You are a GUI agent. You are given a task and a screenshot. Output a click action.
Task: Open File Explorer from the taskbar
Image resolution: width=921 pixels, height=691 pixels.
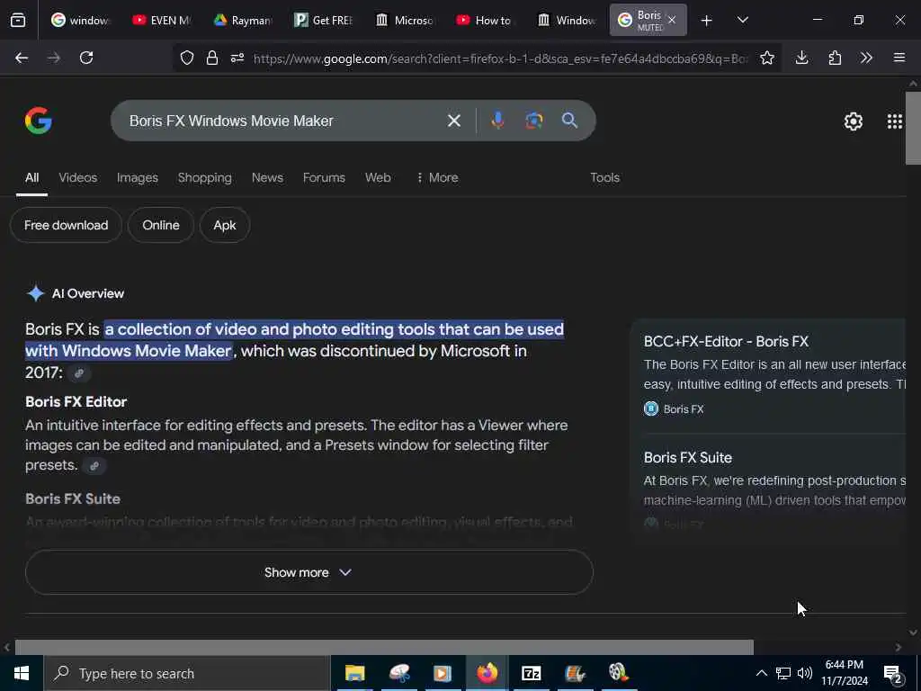(x=354, y=673)
